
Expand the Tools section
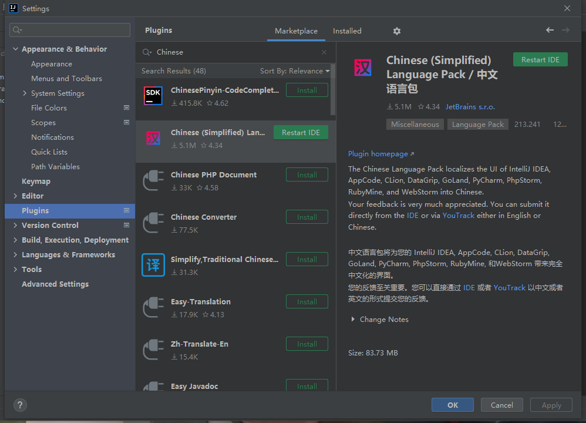point(15,269)
